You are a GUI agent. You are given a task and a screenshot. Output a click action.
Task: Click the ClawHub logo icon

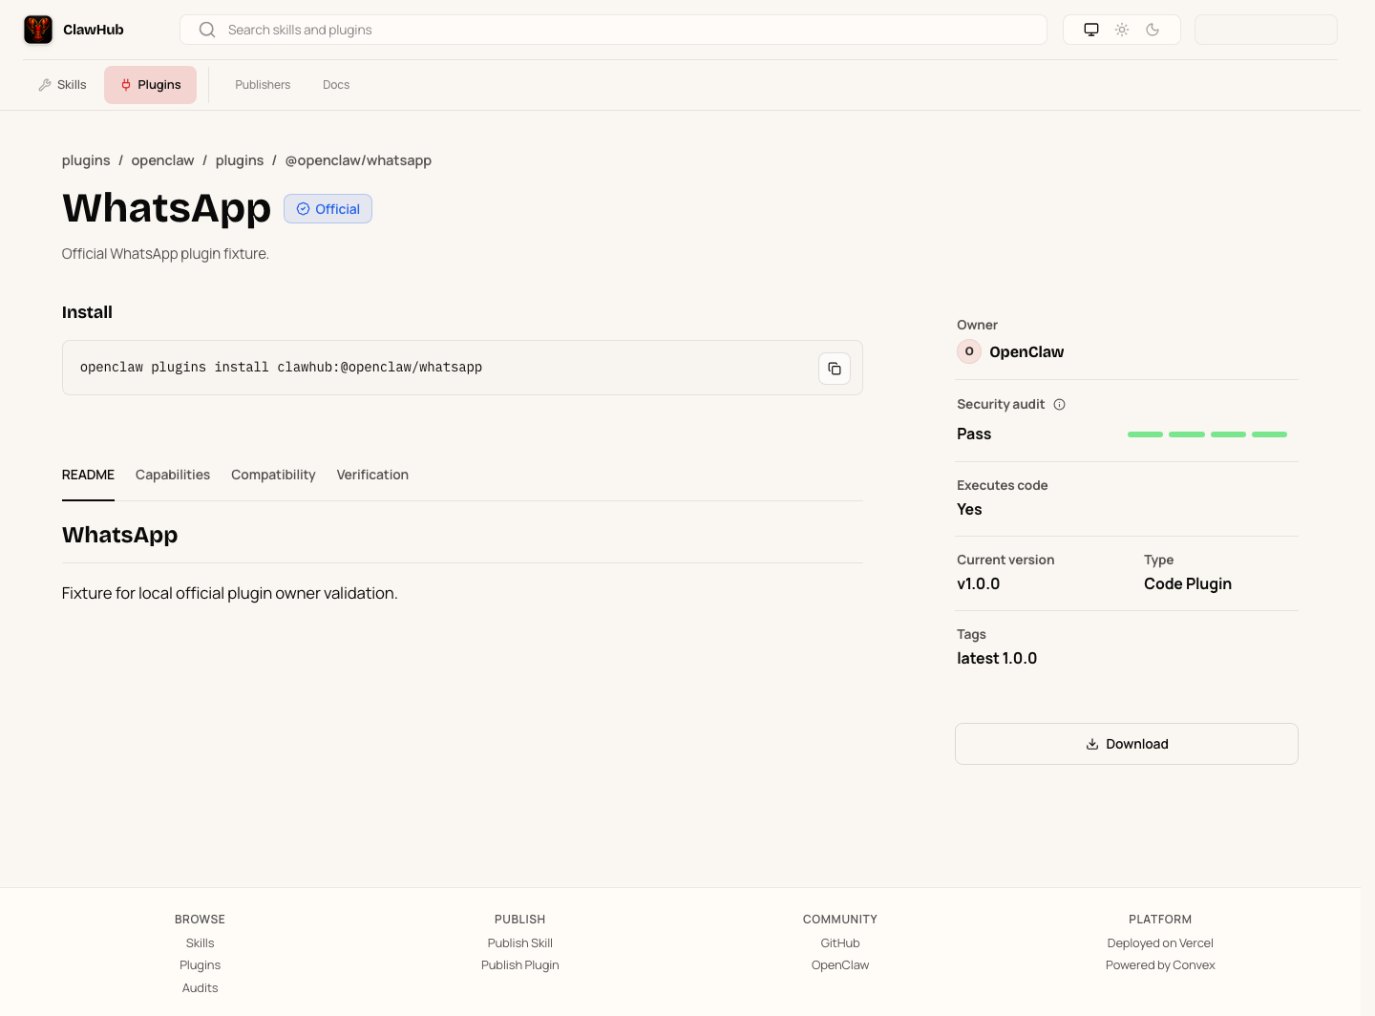38,30
